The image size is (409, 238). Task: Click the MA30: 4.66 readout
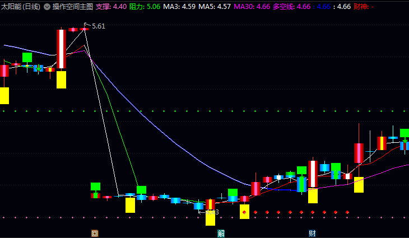[x=252, y=7]
